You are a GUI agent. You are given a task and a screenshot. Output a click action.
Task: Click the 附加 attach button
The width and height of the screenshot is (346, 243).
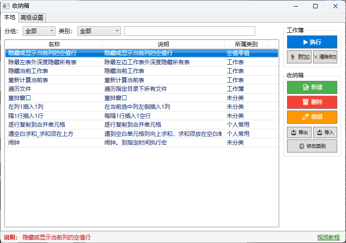pyautogui.click(x=299, y=57)
